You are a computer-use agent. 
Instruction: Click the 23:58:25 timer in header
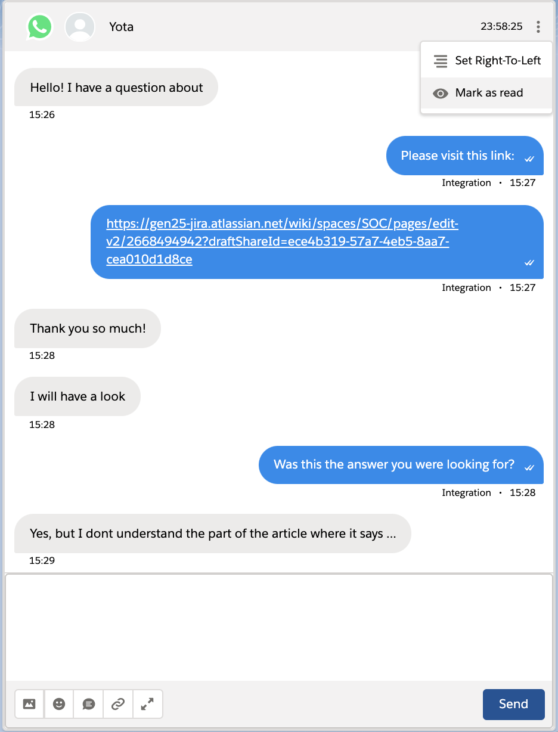click(x=501, y=27)
